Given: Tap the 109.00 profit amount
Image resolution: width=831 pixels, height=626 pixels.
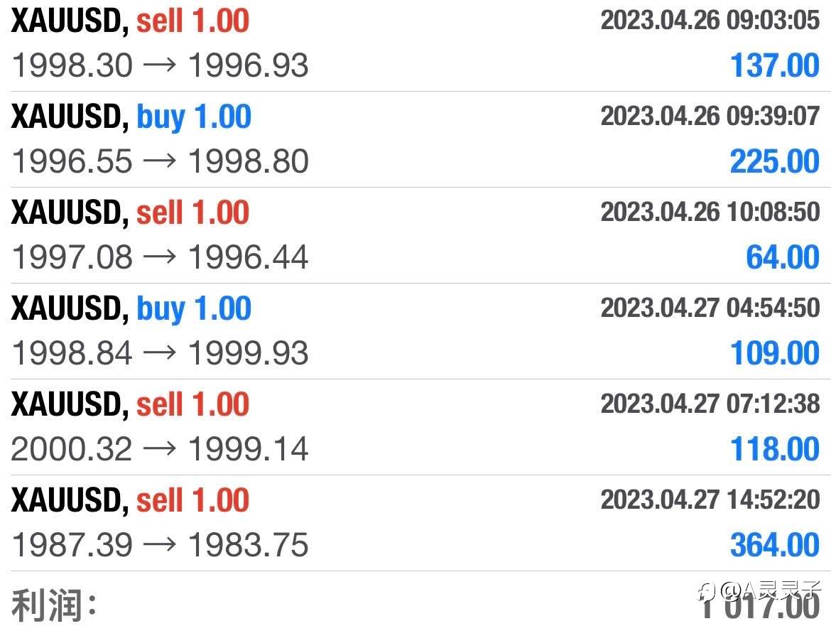Looking at the screenshot, I should (x=775, y=353).
